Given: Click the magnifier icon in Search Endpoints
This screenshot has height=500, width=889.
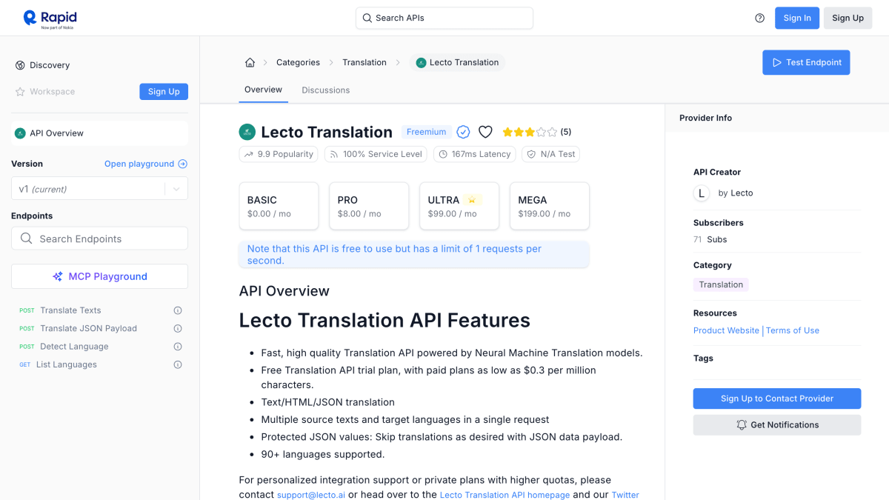Looking at the screenshot, I should (x=26, y=239).
